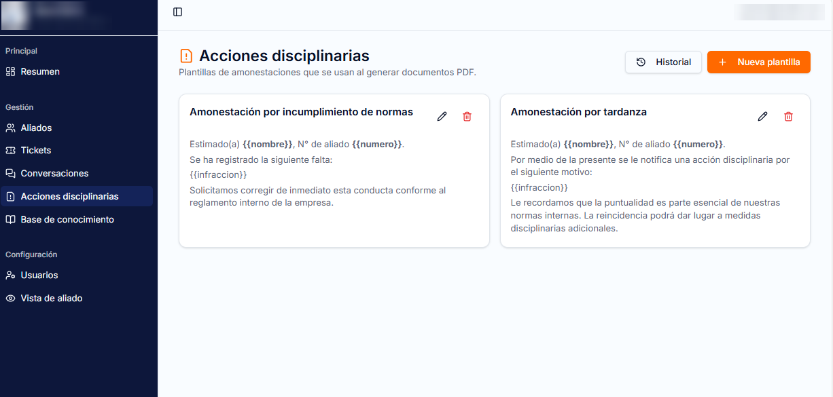Open the Tickets section
Screen dimensions: 833x397
(x=77, y=150)
